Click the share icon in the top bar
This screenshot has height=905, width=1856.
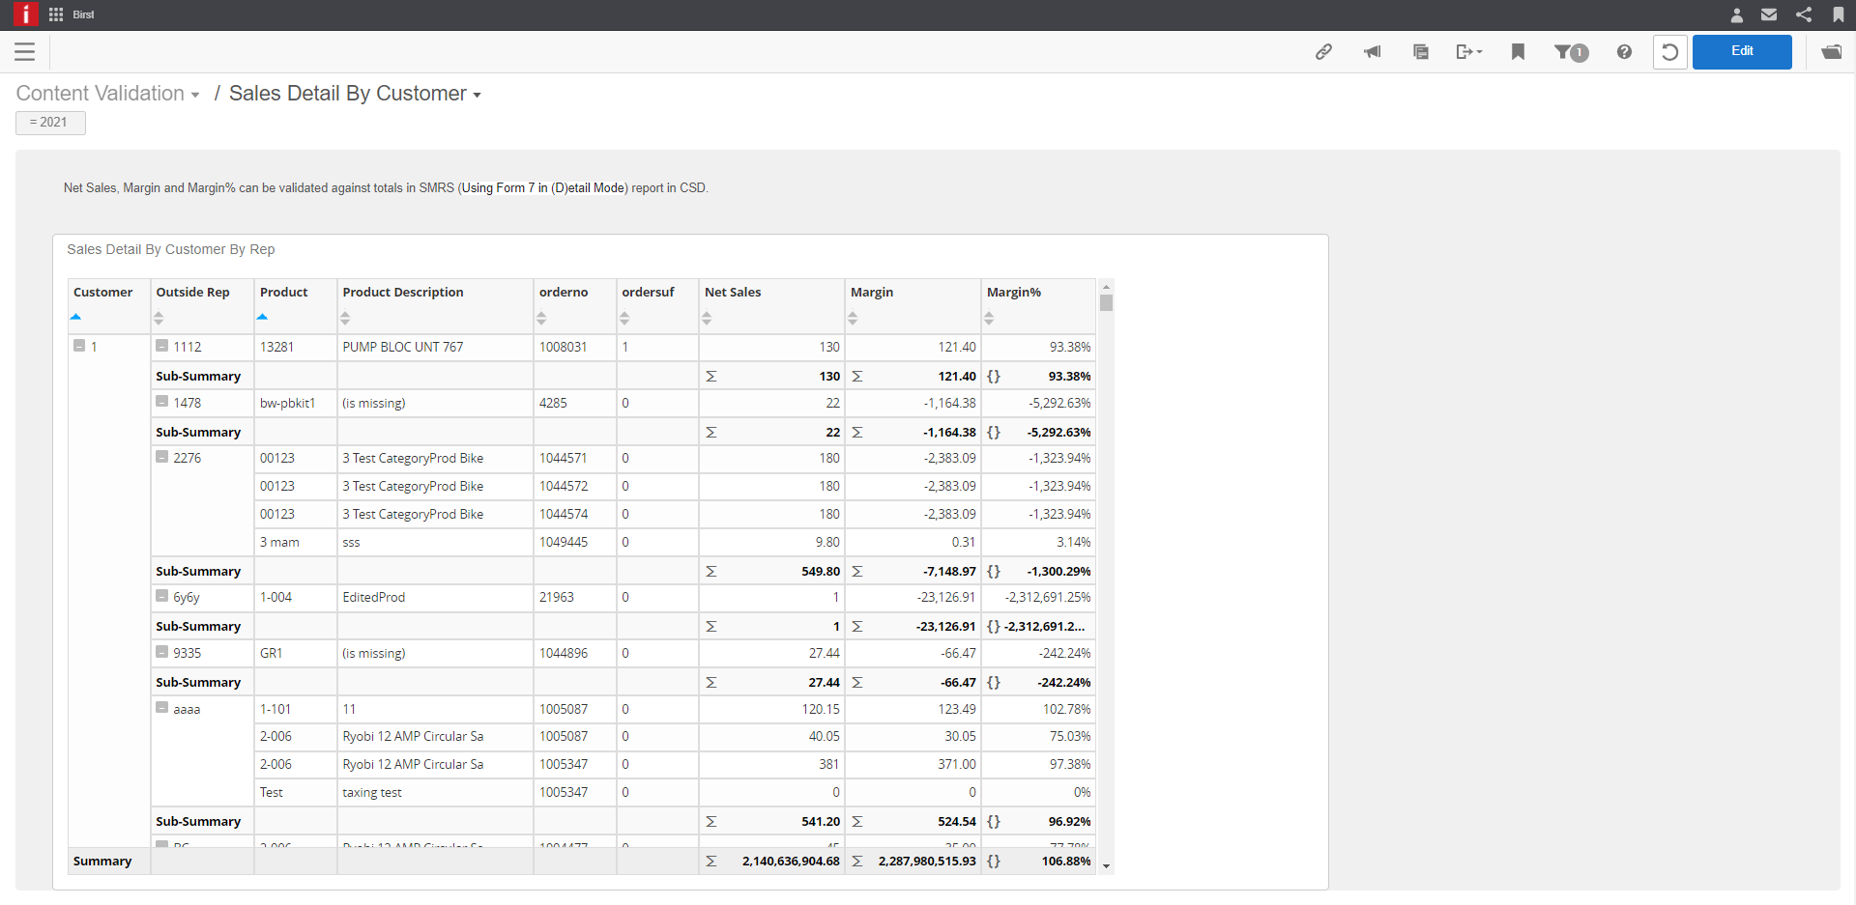coord(1804,14)
